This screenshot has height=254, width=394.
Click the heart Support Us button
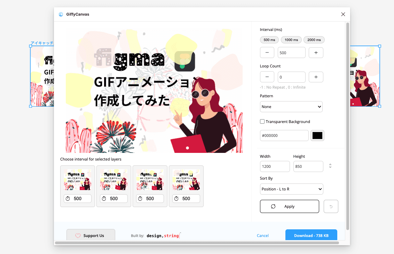pyautogui.click(x=90, y=235)
